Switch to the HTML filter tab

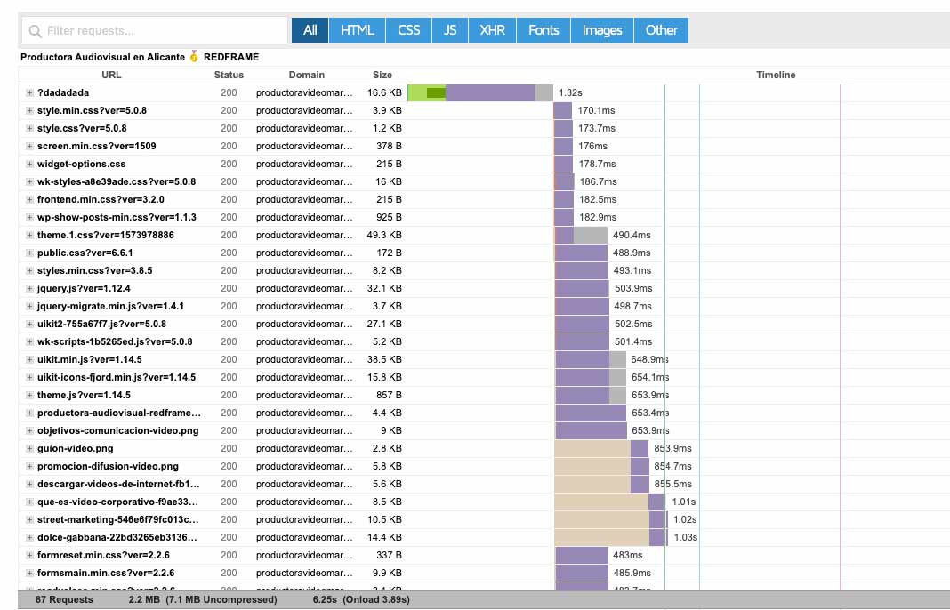point(357,30)
